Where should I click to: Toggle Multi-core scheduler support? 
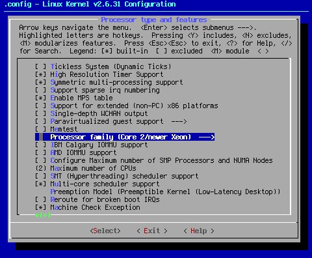[41, 184]
